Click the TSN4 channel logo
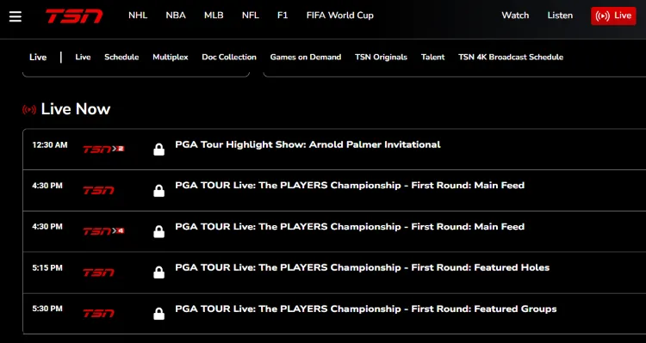The width and height of the screenshot is (646, 343). pyautogui.click(x=103, y=231)
